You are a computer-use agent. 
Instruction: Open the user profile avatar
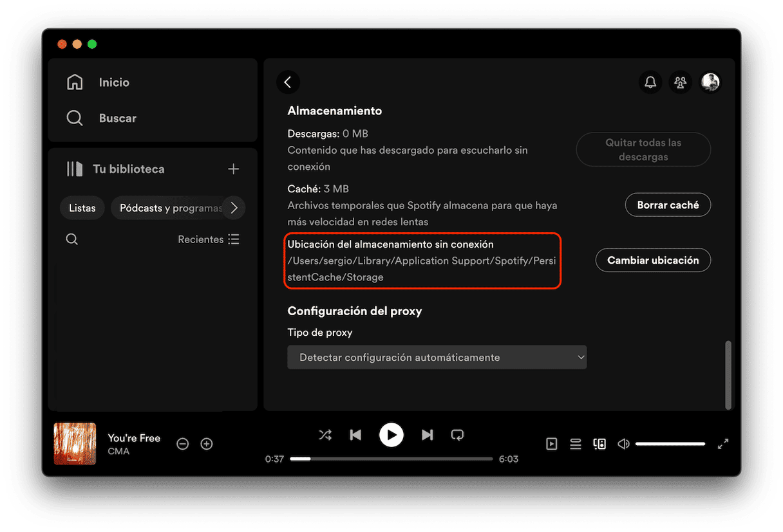pos(710,82)
